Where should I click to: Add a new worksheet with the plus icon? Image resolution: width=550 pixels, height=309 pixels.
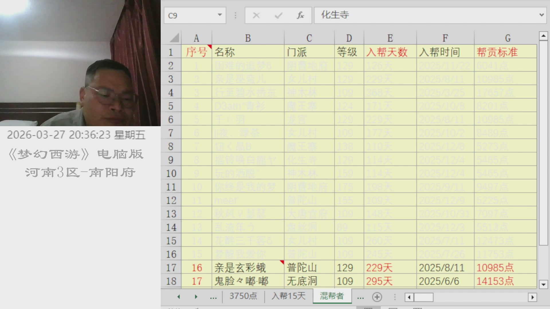point(378,297)
